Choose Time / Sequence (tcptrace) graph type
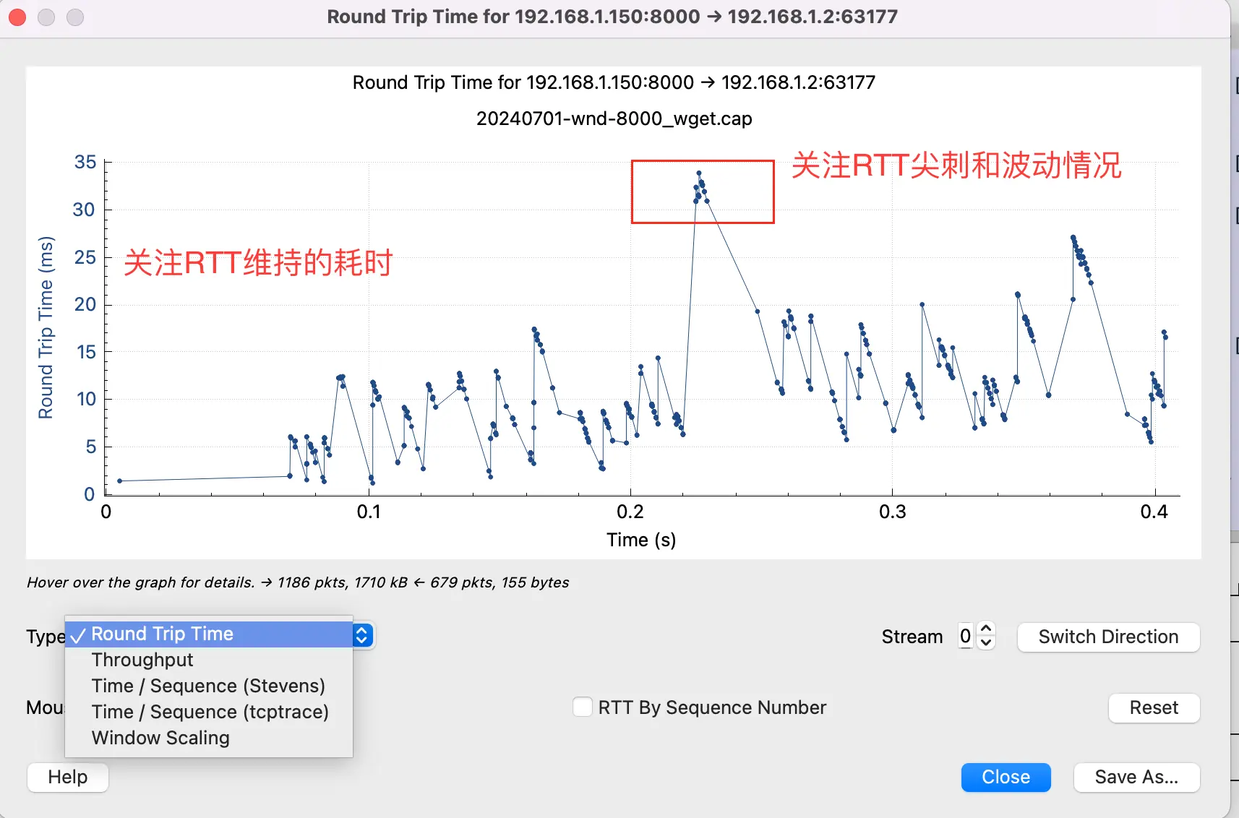Viewport: 1239px width, 818px height. tap(208, 712)
